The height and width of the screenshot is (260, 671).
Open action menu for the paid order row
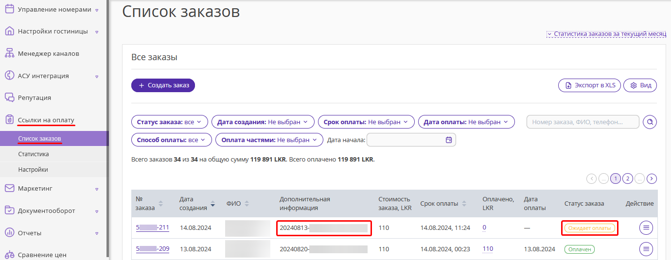point(646,249)
